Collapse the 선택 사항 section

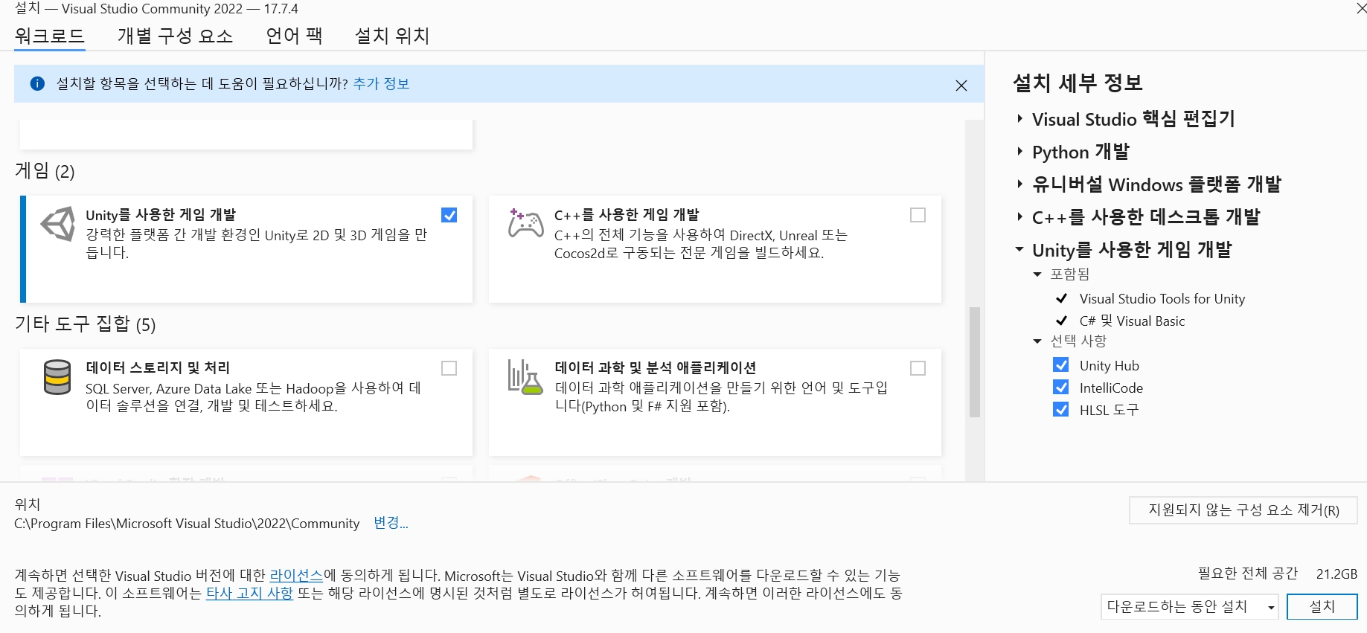tap(1038, 341)
